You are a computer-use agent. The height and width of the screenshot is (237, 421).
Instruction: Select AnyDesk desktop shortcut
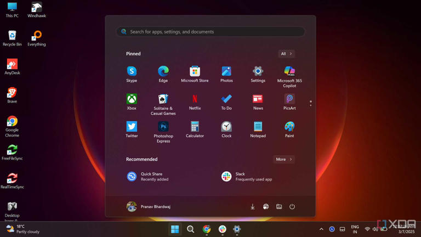(x=12, y=67)
